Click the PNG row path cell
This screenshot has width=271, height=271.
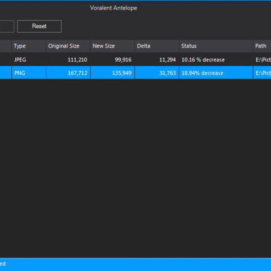pyautogui.click(x=262, y=73)
